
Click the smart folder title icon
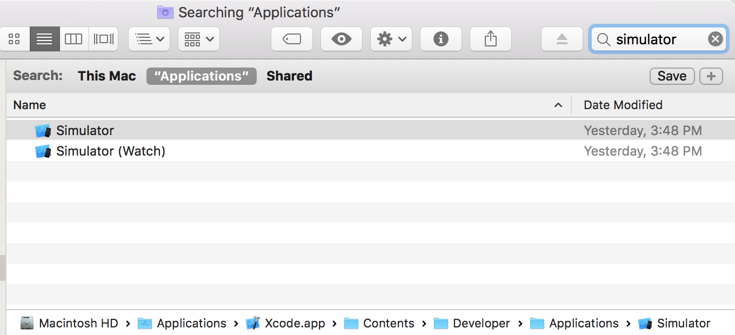[165, 12]
